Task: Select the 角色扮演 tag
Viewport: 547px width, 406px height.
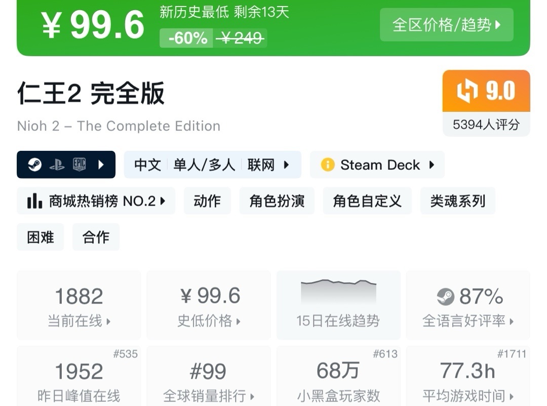Action: click(277, 201)
